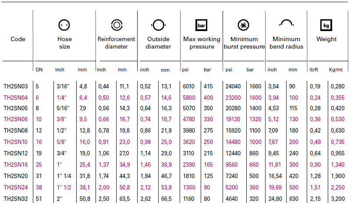This screenshot has height=203, width=351.
Task: Click the 0,955 weight value
Action: point(337,154)
